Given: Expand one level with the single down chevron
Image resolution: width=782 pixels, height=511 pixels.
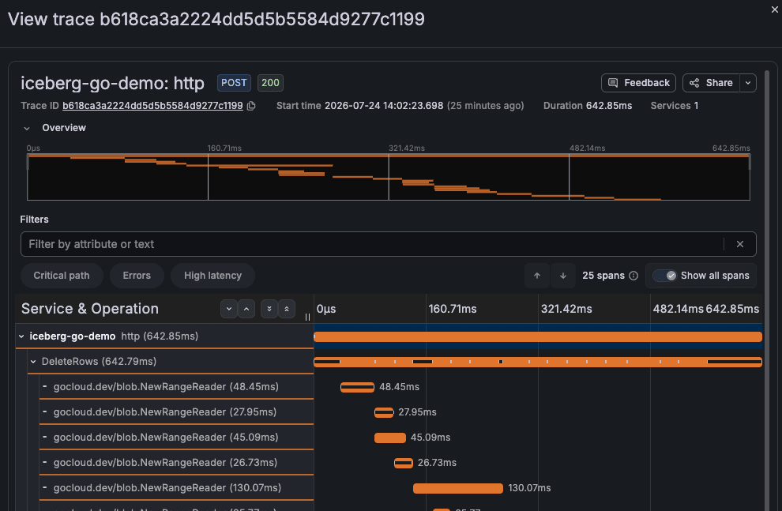Looking at the screenshot, I should [229, 309].
